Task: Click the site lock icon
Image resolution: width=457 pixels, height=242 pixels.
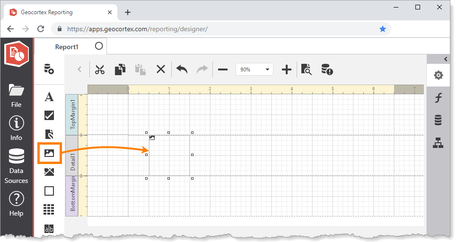Action: point(60,29)
